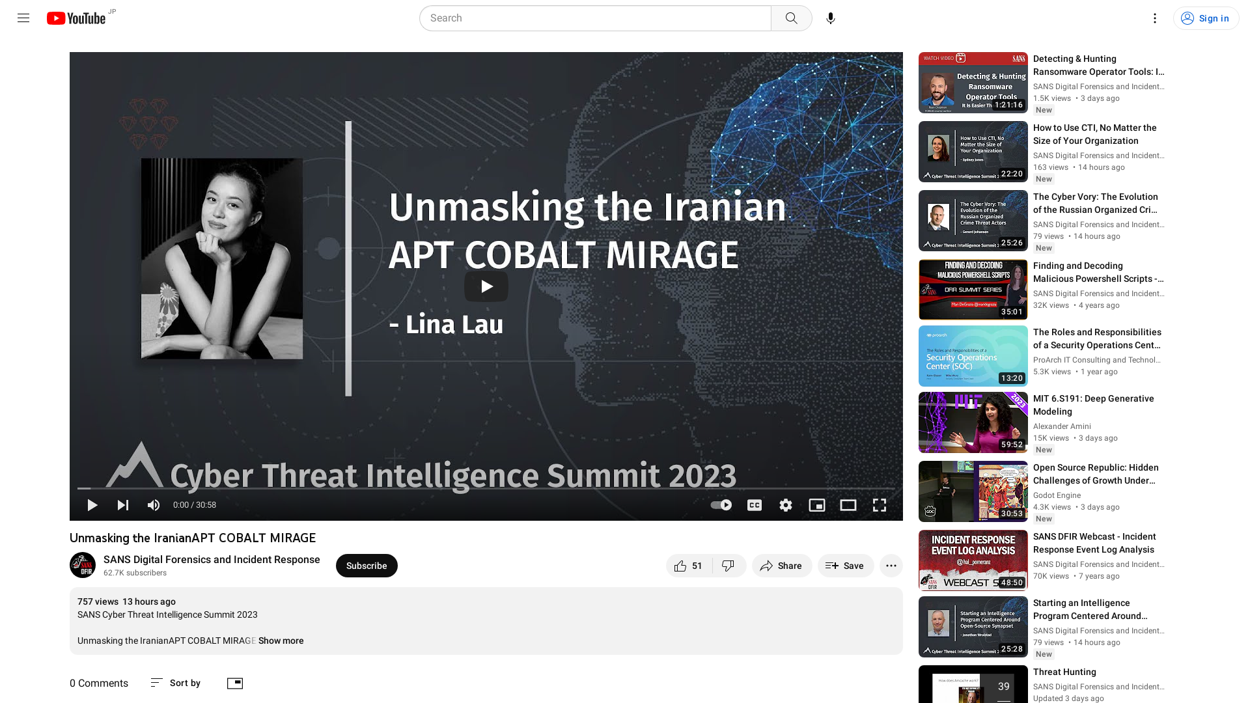Open SANS DFIR Webcast Incident Response Event Log Analysis
This screenshot has width=1250, height=703.
click(1094, 543)
